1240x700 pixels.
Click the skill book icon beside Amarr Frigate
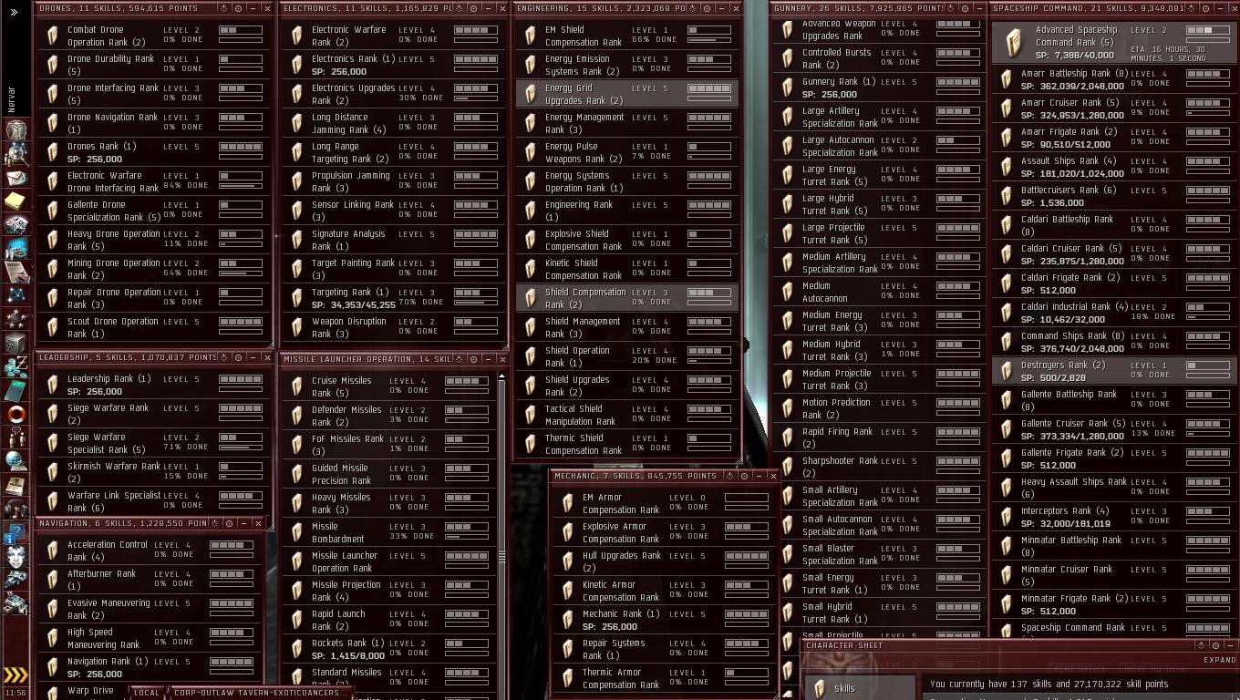pos(1007,138)
